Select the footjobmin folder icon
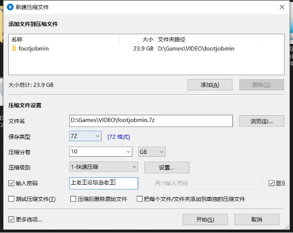293x233 pixels. point(14,49)
